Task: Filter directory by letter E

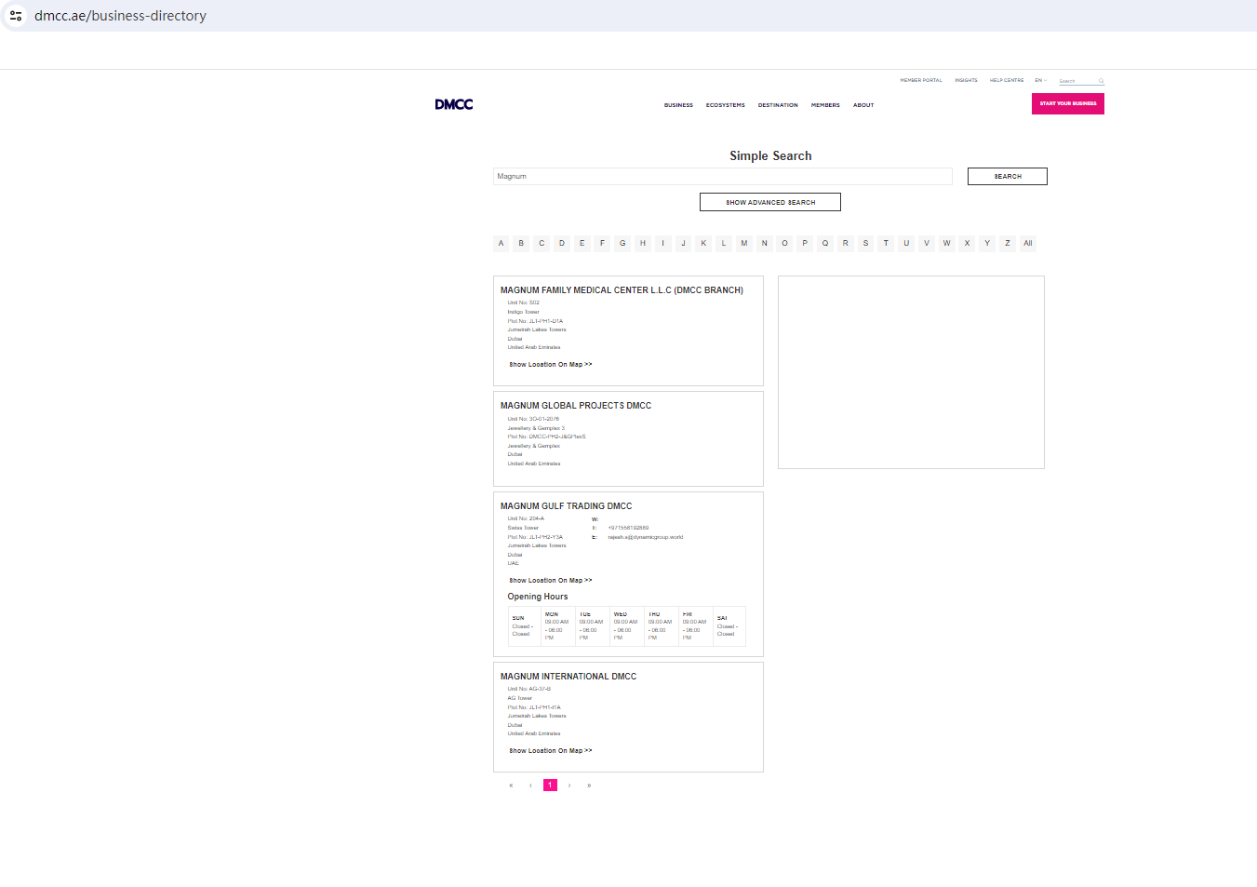Action: click(x=582, y=244)
